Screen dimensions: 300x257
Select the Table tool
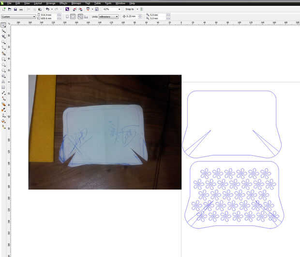(x=3, y=88)
